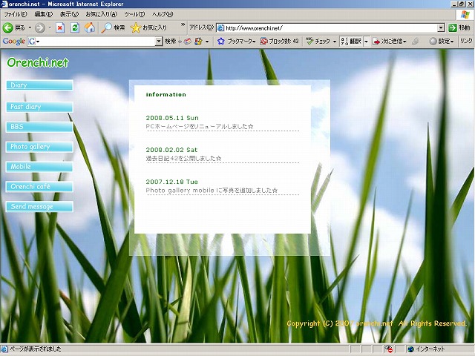The image size is (475, 356).
Task: Click the Send message button
Action: pyautogui.click(x=39, y=206)
